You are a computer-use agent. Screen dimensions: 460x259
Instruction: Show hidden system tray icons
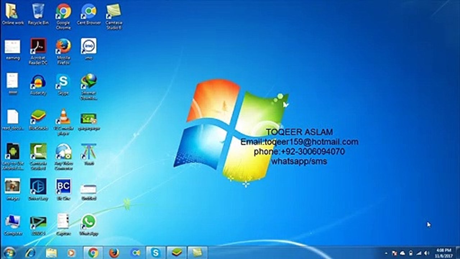[386, 253]
